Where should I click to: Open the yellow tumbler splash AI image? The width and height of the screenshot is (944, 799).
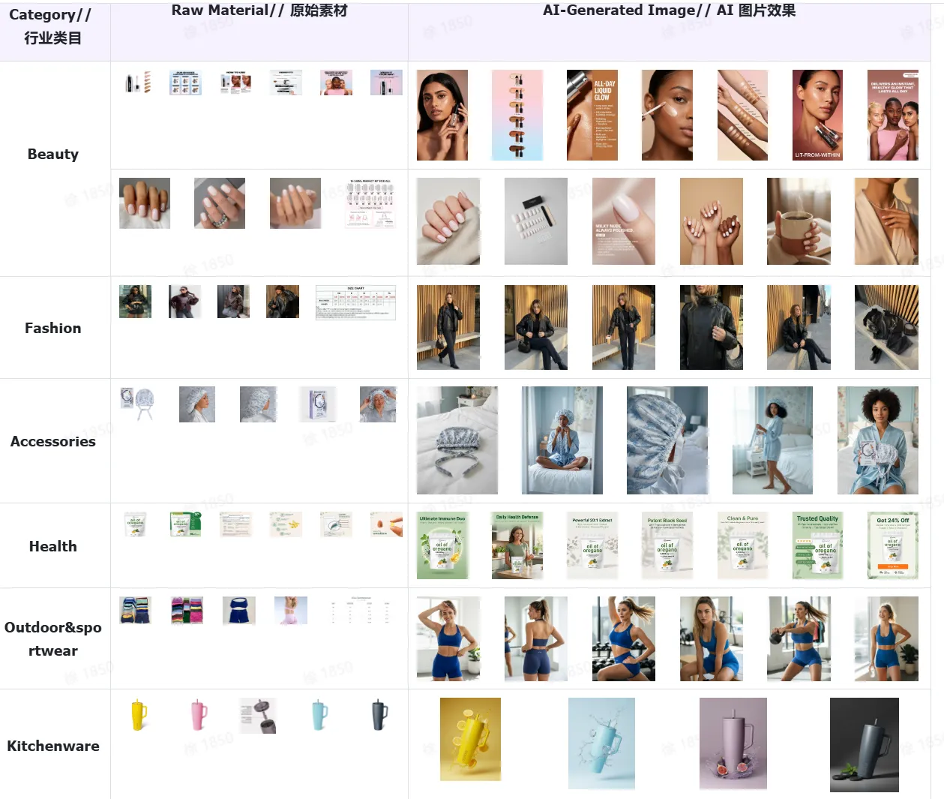pos(470,740)
